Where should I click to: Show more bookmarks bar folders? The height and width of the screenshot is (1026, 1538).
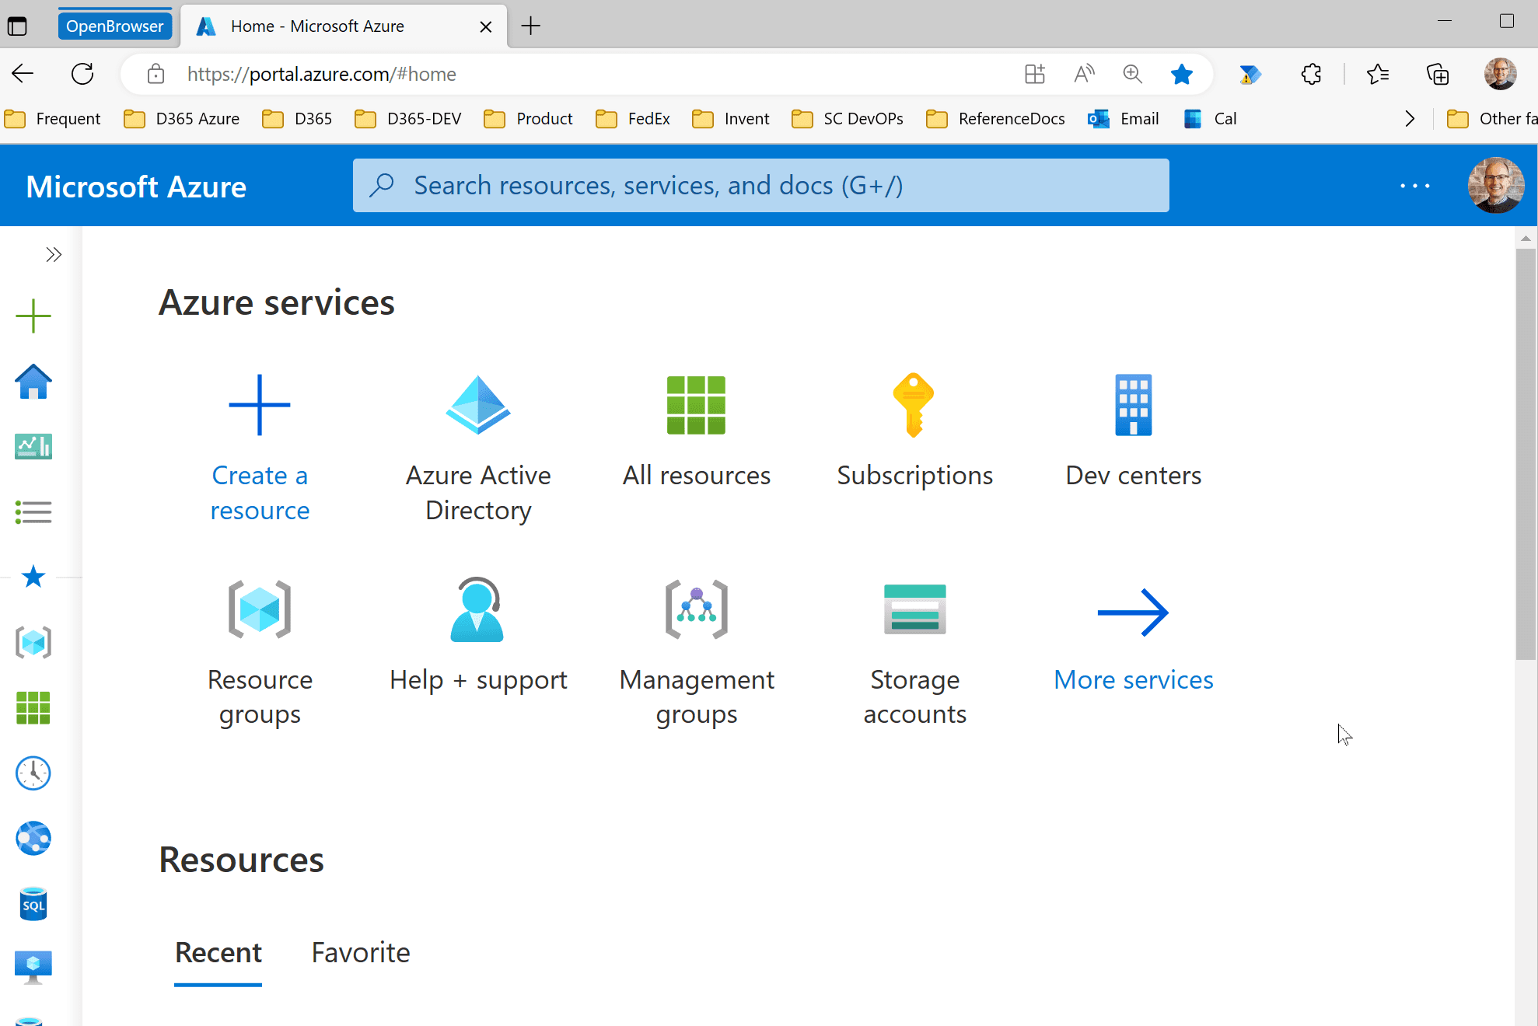click(x=1410, y=119)
